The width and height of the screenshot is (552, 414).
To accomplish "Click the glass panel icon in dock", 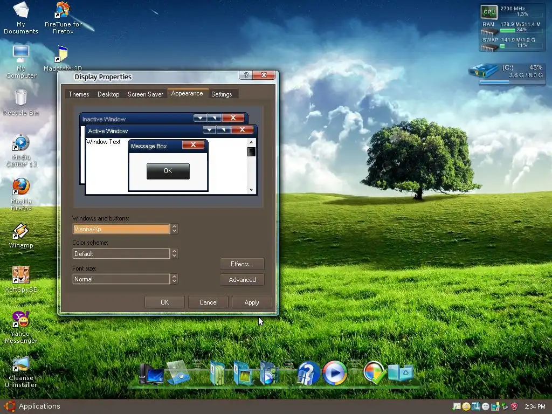I will coord(178,372).
